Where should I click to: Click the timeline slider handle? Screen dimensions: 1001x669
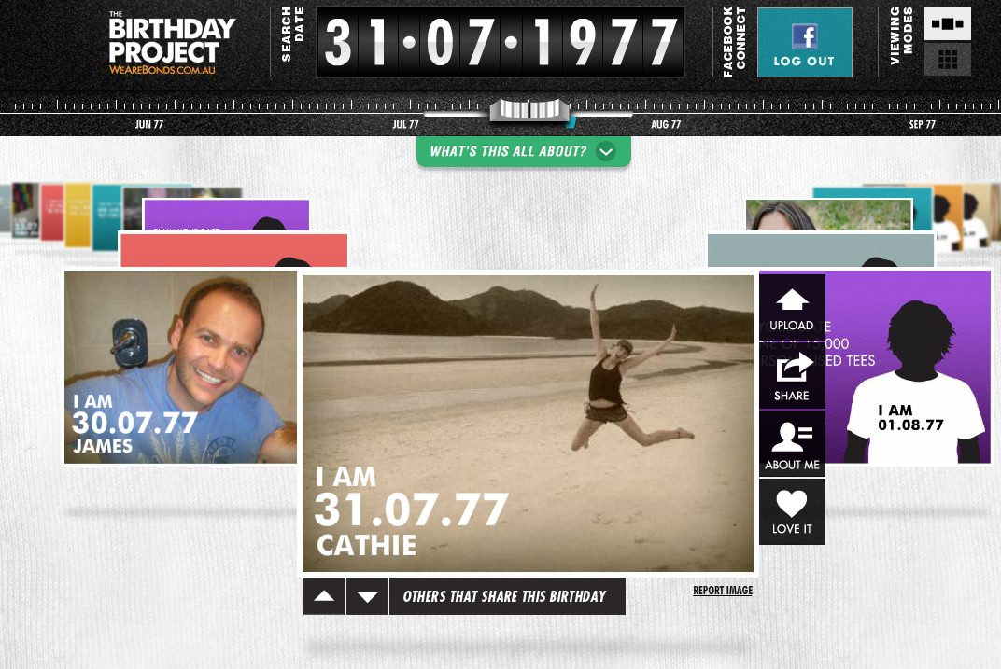529,110
